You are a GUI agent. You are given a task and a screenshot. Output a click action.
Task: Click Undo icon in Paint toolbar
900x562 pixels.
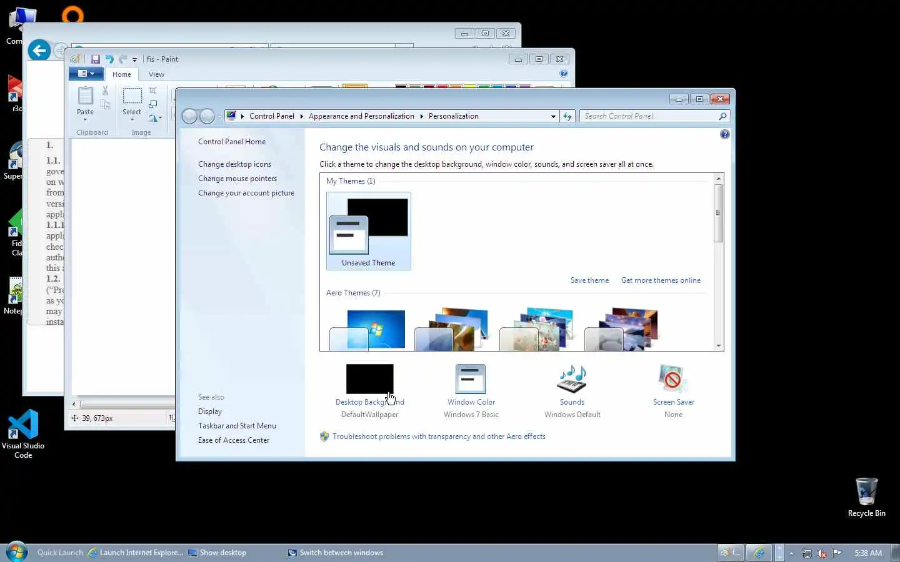109,59
